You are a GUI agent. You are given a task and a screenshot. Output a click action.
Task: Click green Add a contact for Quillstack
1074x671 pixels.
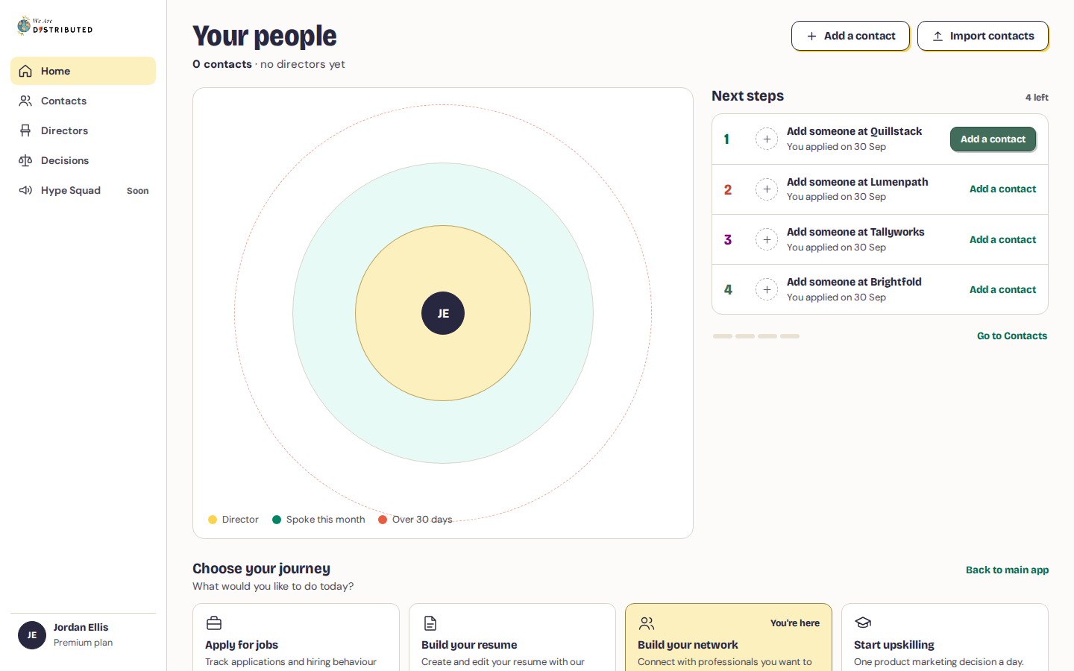click(993, 139)
